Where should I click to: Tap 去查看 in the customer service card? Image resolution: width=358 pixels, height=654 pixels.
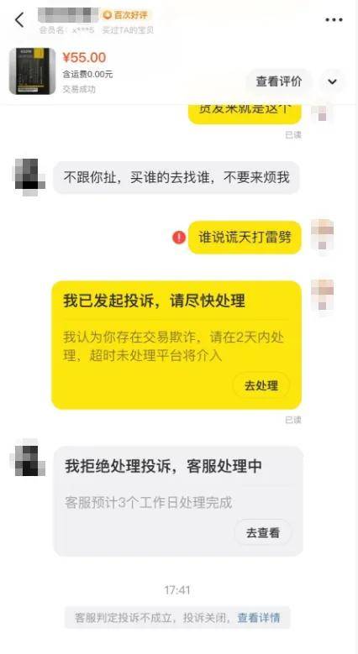(262, 532)
